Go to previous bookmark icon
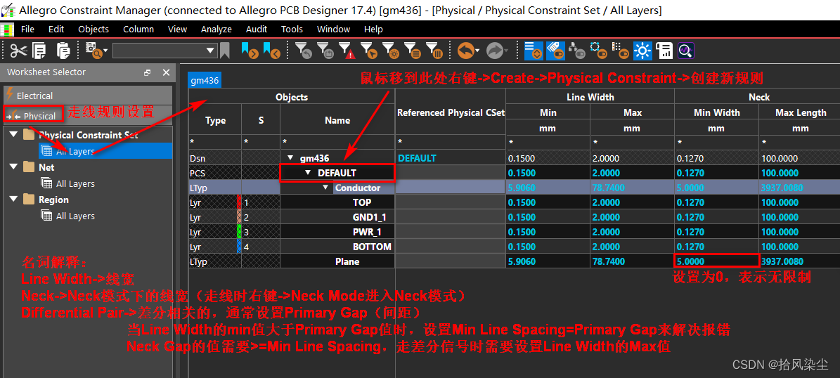The image size is (840, 378). (x=272, y=51)
